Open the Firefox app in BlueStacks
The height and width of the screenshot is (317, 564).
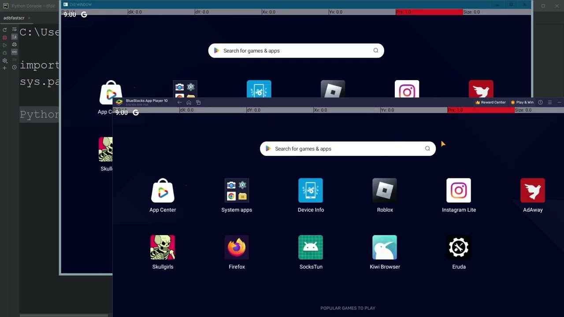pos(237,253)
